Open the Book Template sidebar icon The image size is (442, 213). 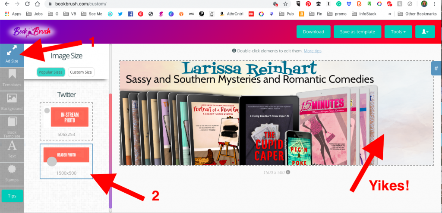coord(12,126)
